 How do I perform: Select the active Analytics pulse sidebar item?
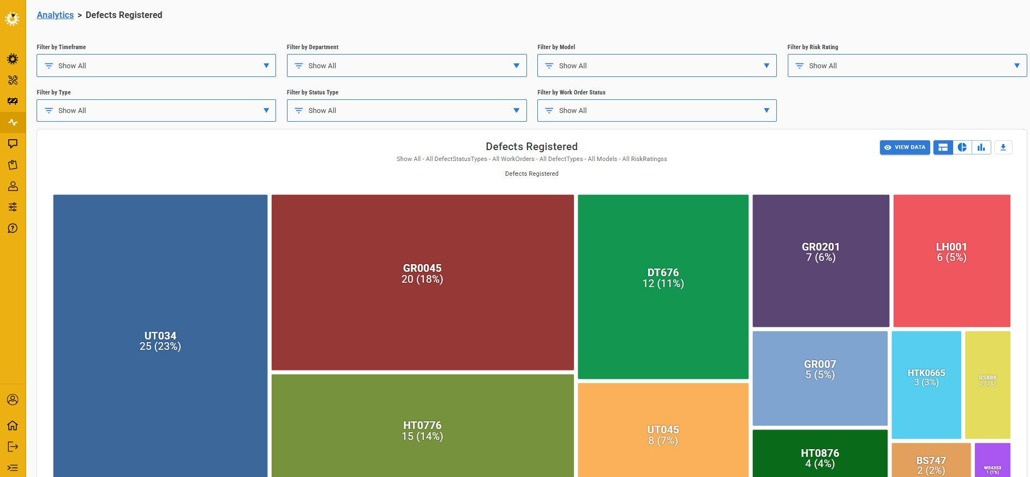pyautogui.click(x=13, y=122)
